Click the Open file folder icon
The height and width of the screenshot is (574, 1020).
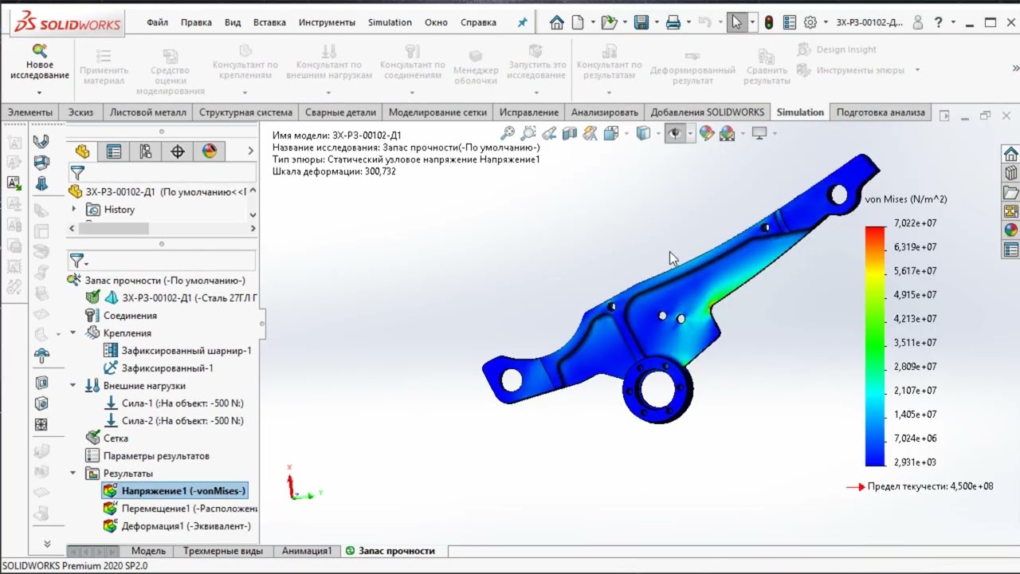(609, 22)
